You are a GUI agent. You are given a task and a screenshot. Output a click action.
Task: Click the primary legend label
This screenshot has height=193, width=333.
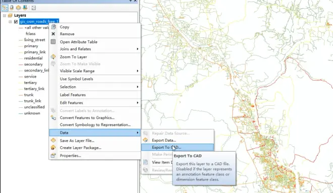click(31, 46)
